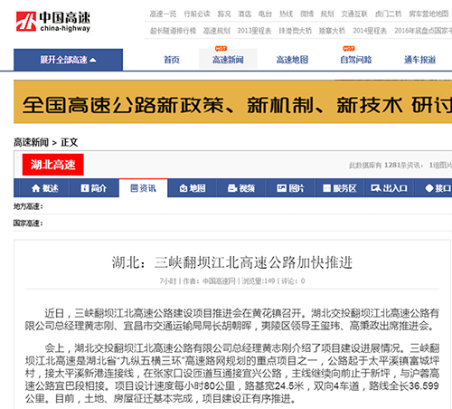Open the 酒店 link in top bar
452x409 pixels.
coord(244,14)
